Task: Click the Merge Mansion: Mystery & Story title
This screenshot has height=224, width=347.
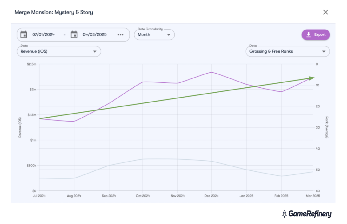Action: 54,12
